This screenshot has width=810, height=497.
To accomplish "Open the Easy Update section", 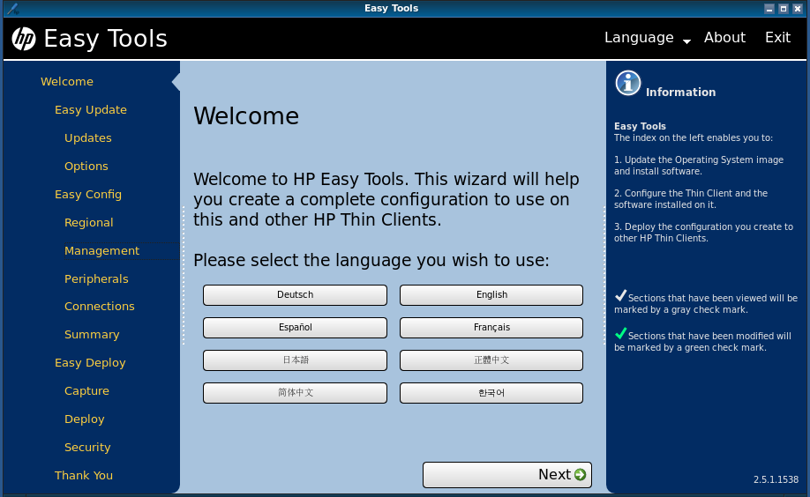I will (90, 110).
